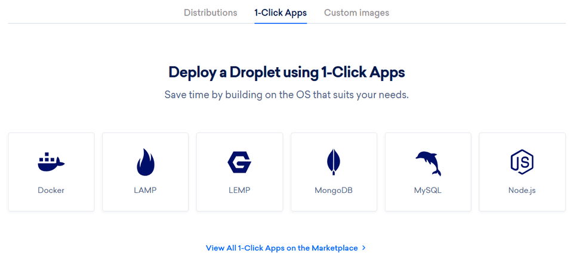Click the blue underline beneath 1-Click Apps
Screen dimensions: 573x253
tap(281, 23)
